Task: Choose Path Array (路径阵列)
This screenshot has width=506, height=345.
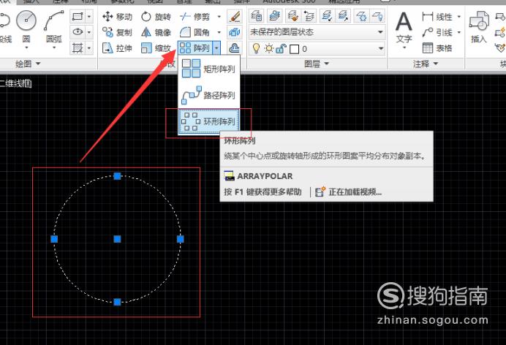Action: click(209, 95)
